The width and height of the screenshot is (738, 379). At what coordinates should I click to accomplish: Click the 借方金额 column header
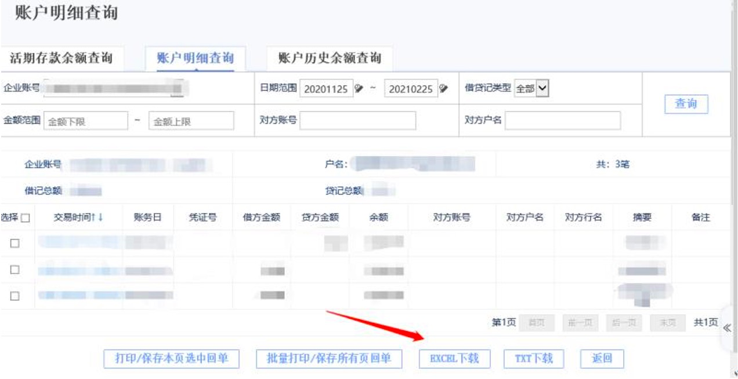[x=262, y=218]
